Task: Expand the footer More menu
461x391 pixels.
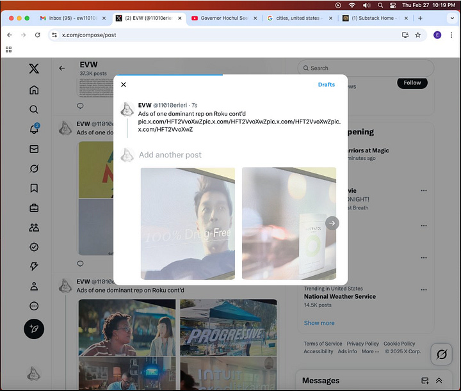Action: (370, 351)
